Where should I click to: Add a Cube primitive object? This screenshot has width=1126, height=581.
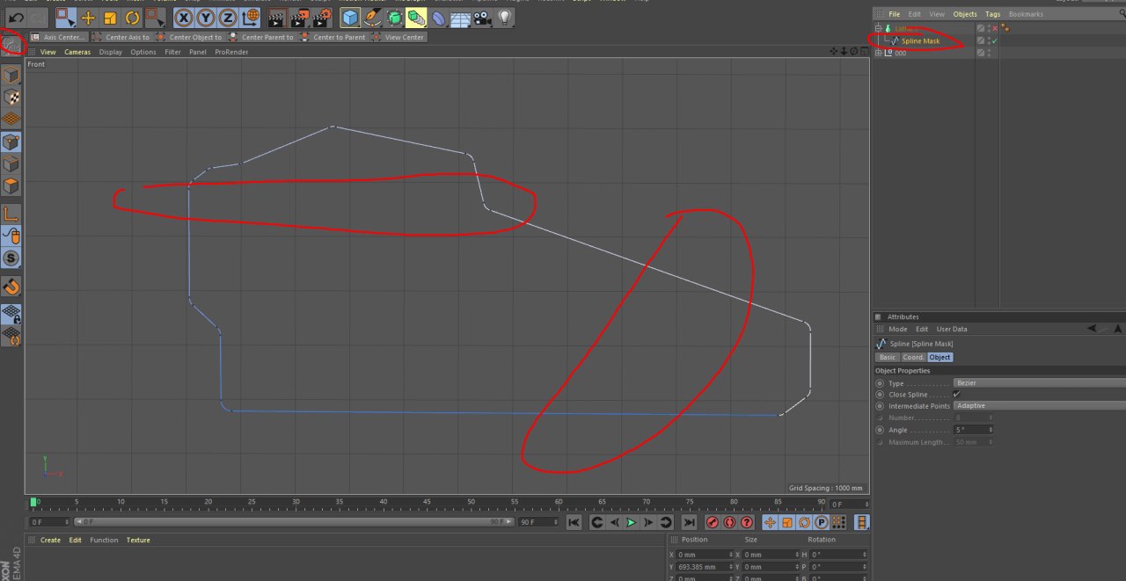[x=350, y=17]
